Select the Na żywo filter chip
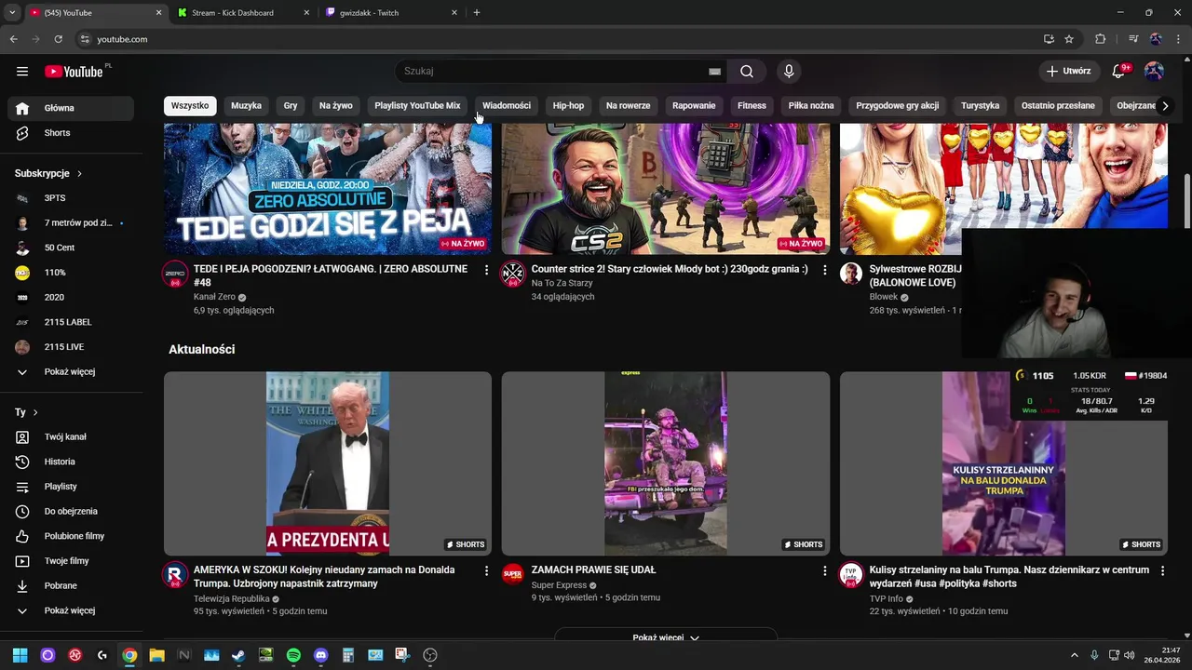Image resolution: width=1192 pixels, height=670 pixels. coord(335,106)
